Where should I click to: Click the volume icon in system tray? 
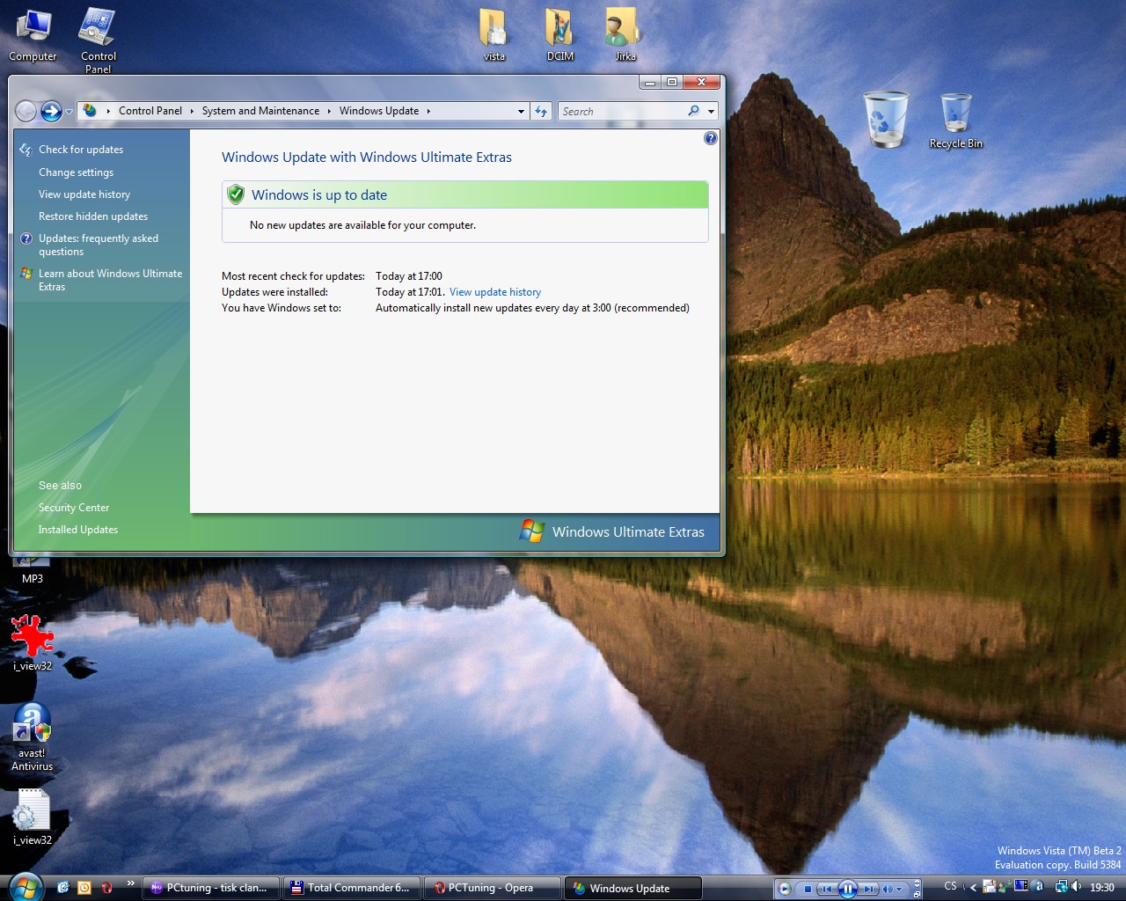[1077, 887]
